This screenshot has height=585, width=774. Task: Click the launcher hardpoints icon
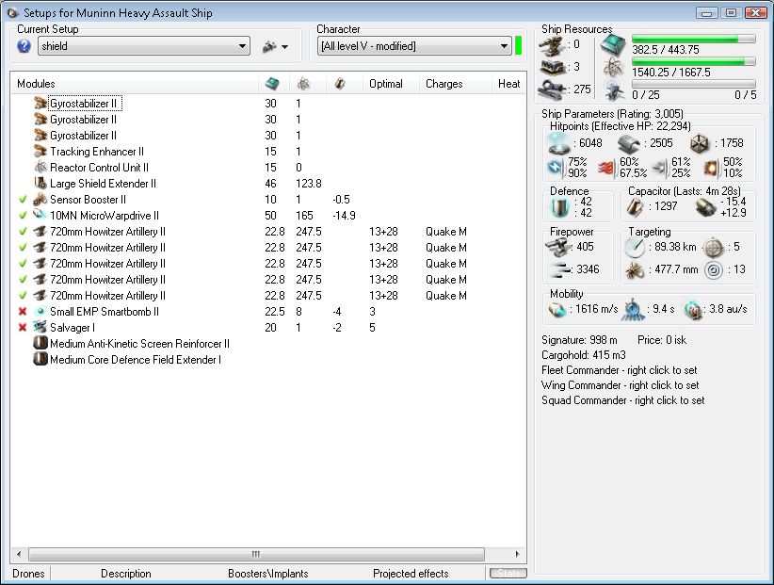tap(553, 67)
